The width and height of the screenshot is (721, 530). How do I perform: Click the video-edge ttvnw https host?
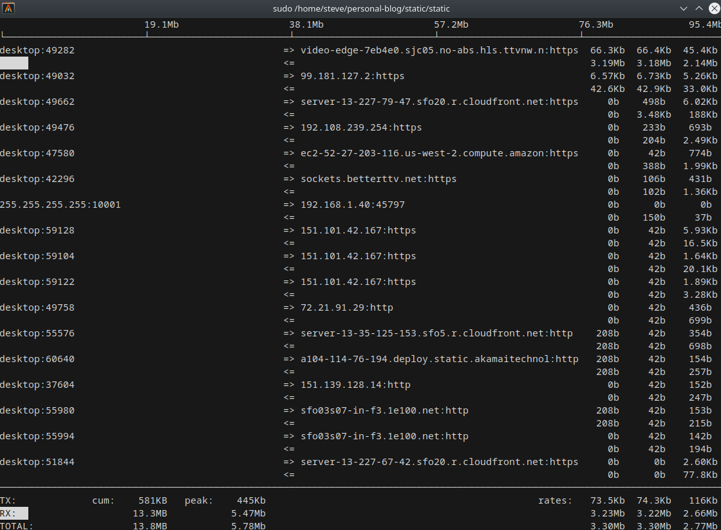tap(439, 51)
